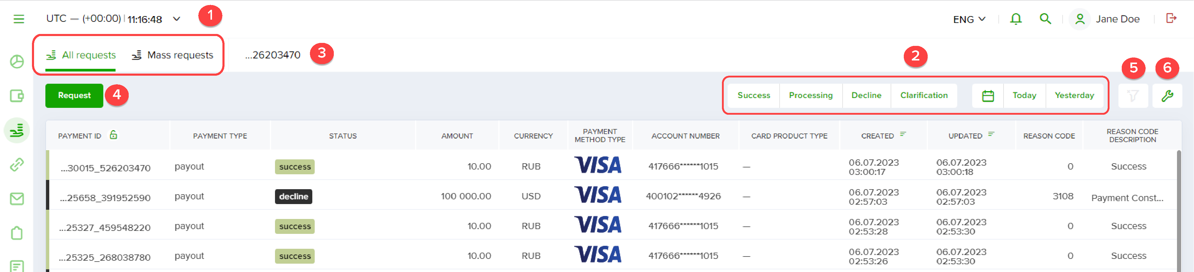1194x272 pixels.
Task: Open the calendar date picker icon
Action: click(x=988, y=96)
